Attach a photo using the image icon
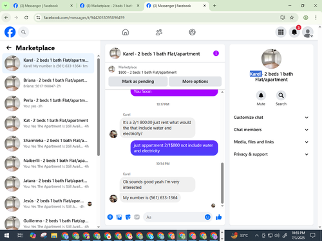The height and width of the screenshot is (241, 322). point(119,217)
